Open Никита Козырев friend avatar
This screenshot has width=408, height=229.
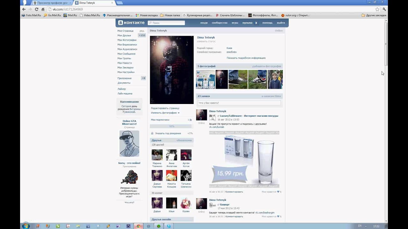point(171,176)
